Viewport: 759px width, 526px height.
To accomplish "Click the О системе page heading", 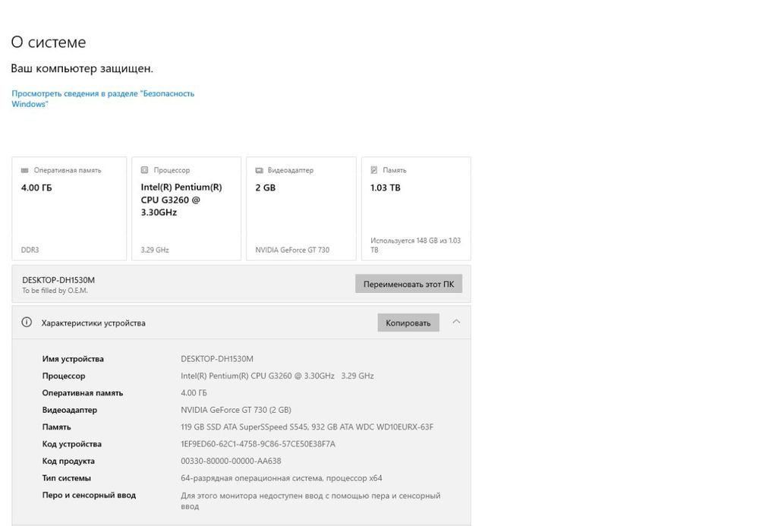I will point(49,43).
